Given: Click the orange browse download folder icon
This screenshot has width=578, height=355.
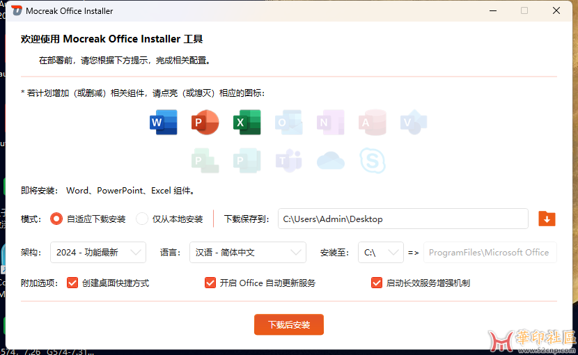Looking at the screenshot, I should click(547, 219).
